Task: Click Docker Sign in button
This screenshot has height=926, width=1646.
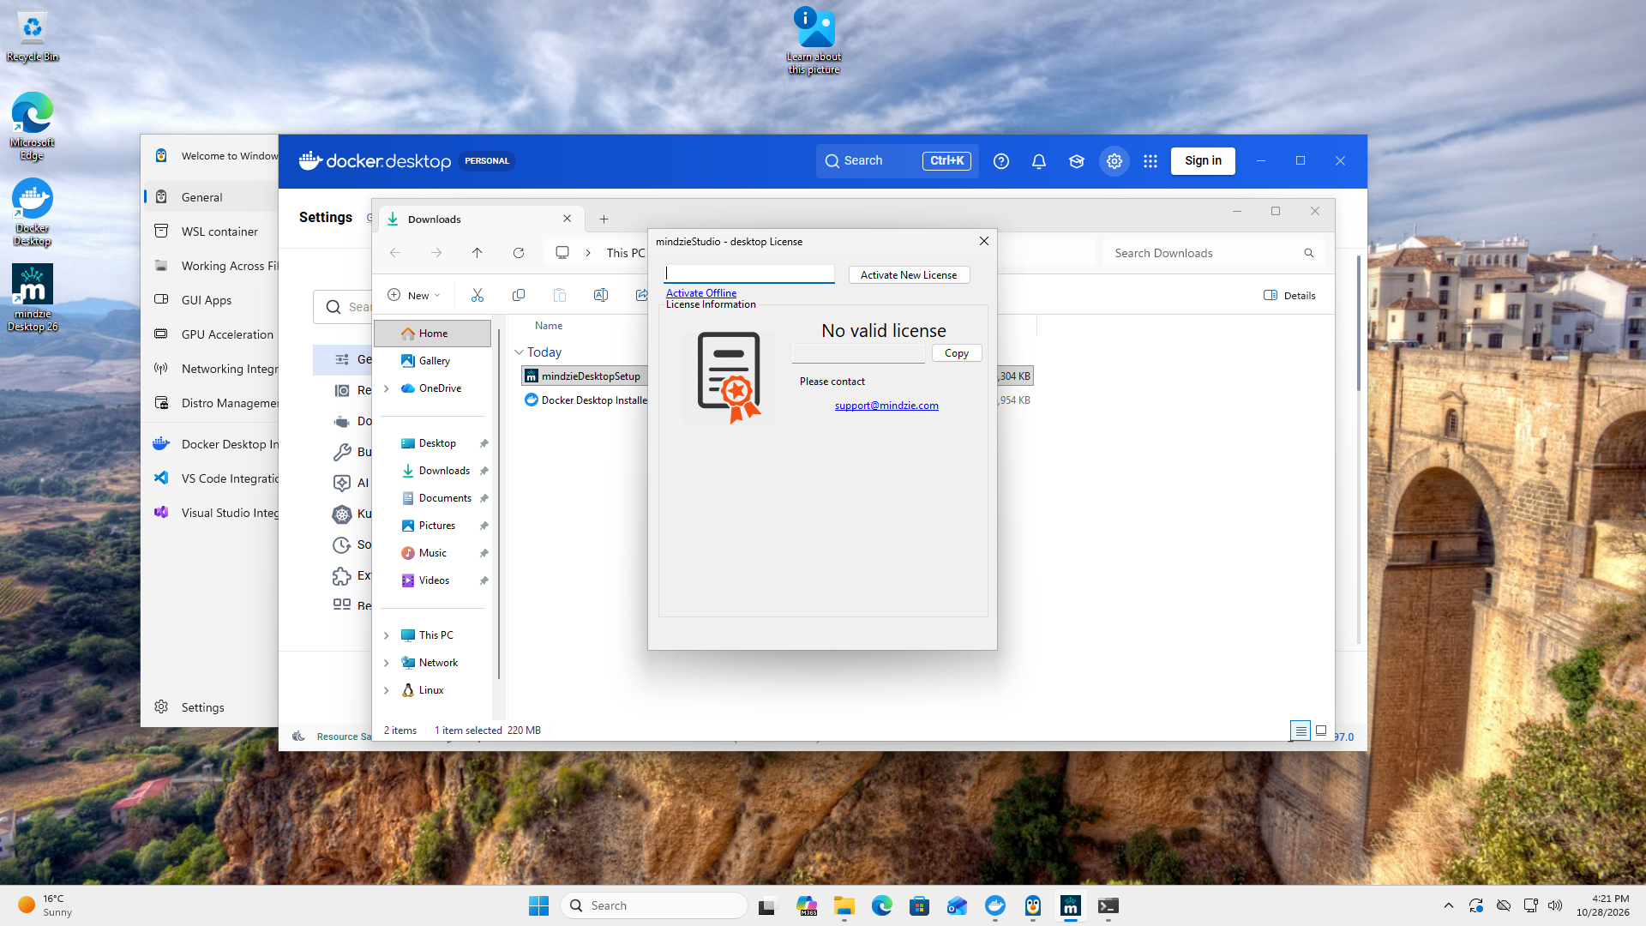Action: [1203, 161]
